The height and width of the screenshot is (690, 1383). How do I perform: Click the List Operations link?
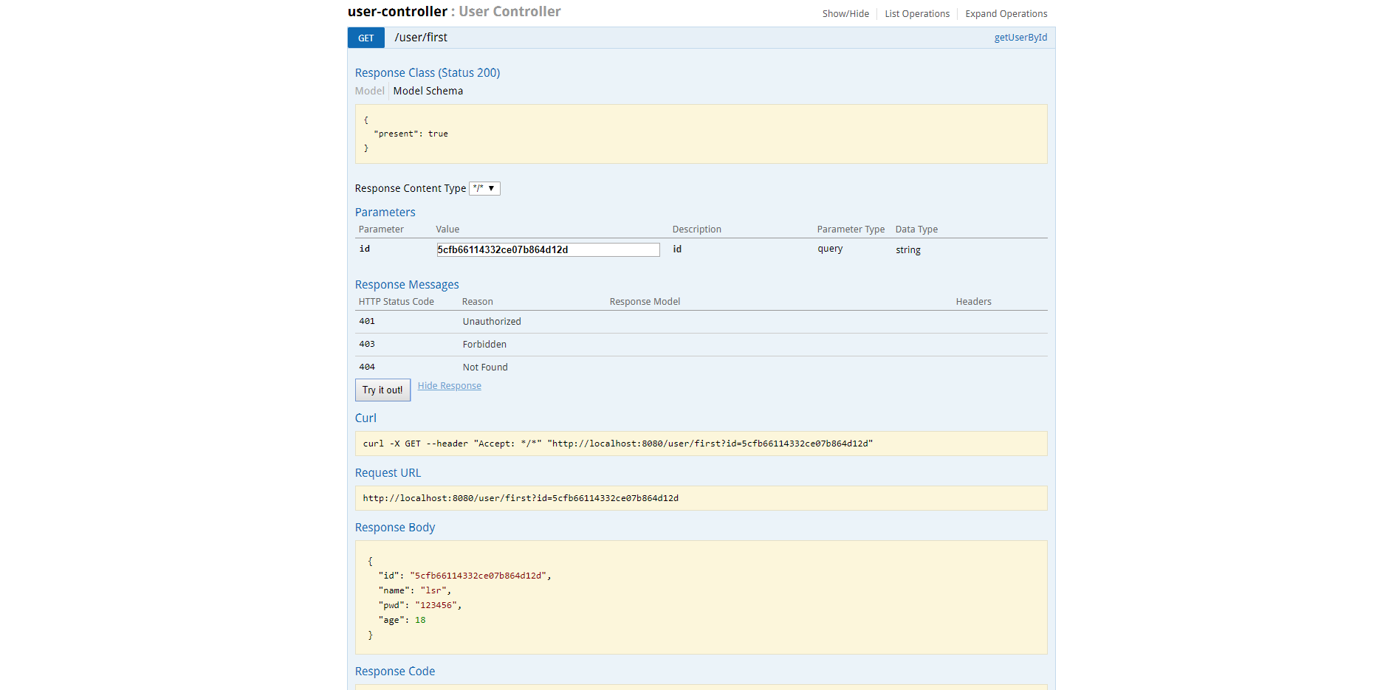click(917, 14)
